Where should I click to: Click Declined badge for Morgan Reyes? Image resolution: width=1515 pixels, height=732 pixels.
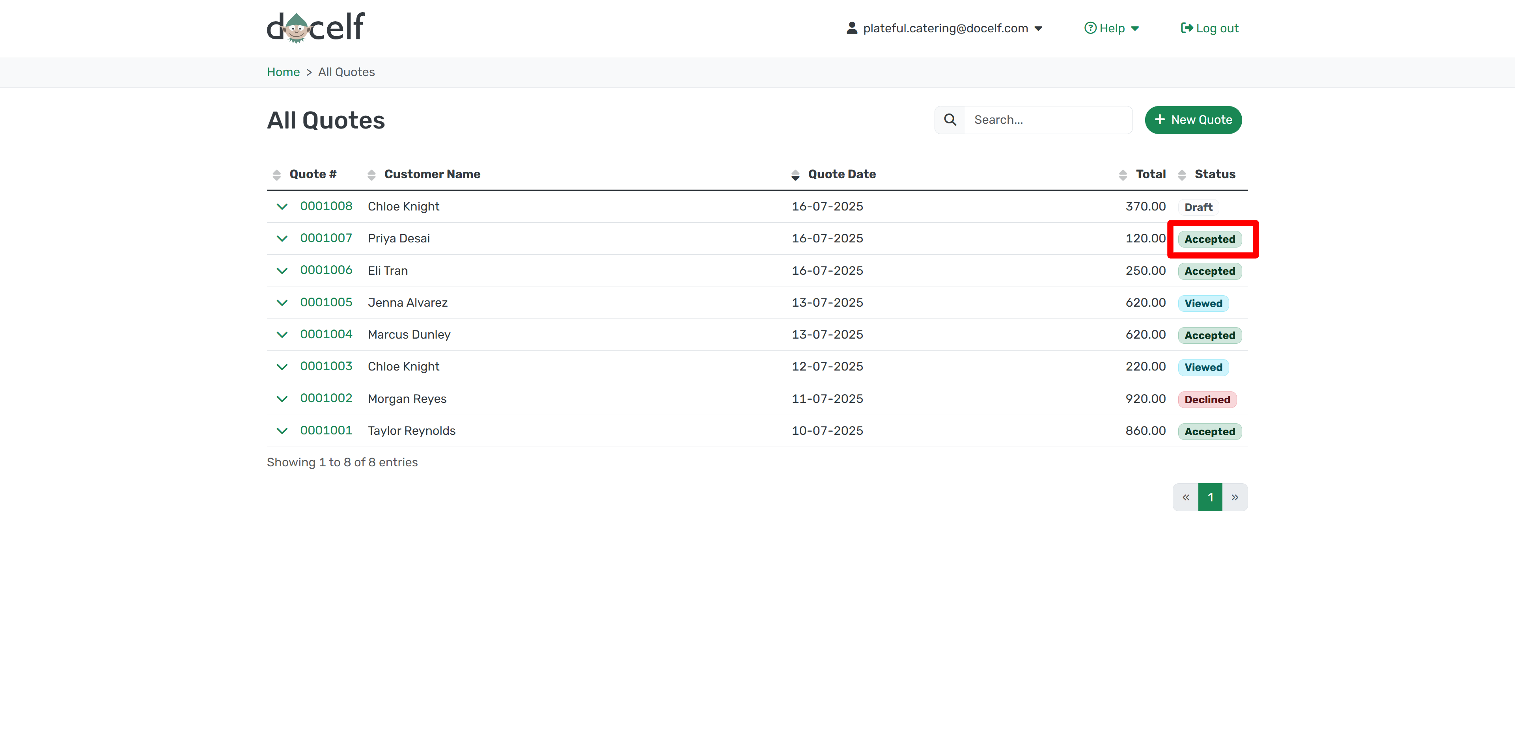pos(1207,400)
